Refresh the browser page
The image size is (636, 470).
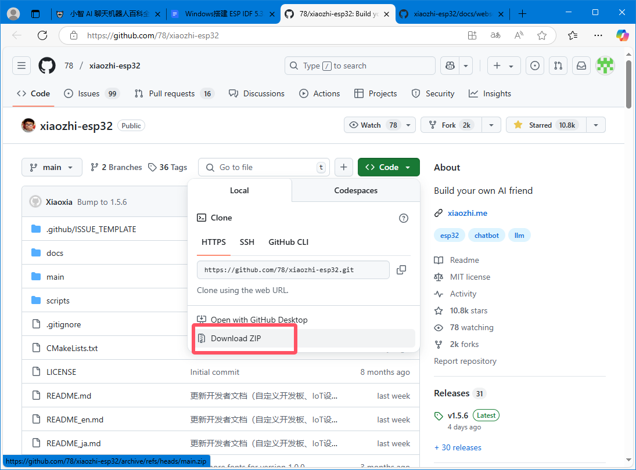pyautogui.click(x=42, y=35)
